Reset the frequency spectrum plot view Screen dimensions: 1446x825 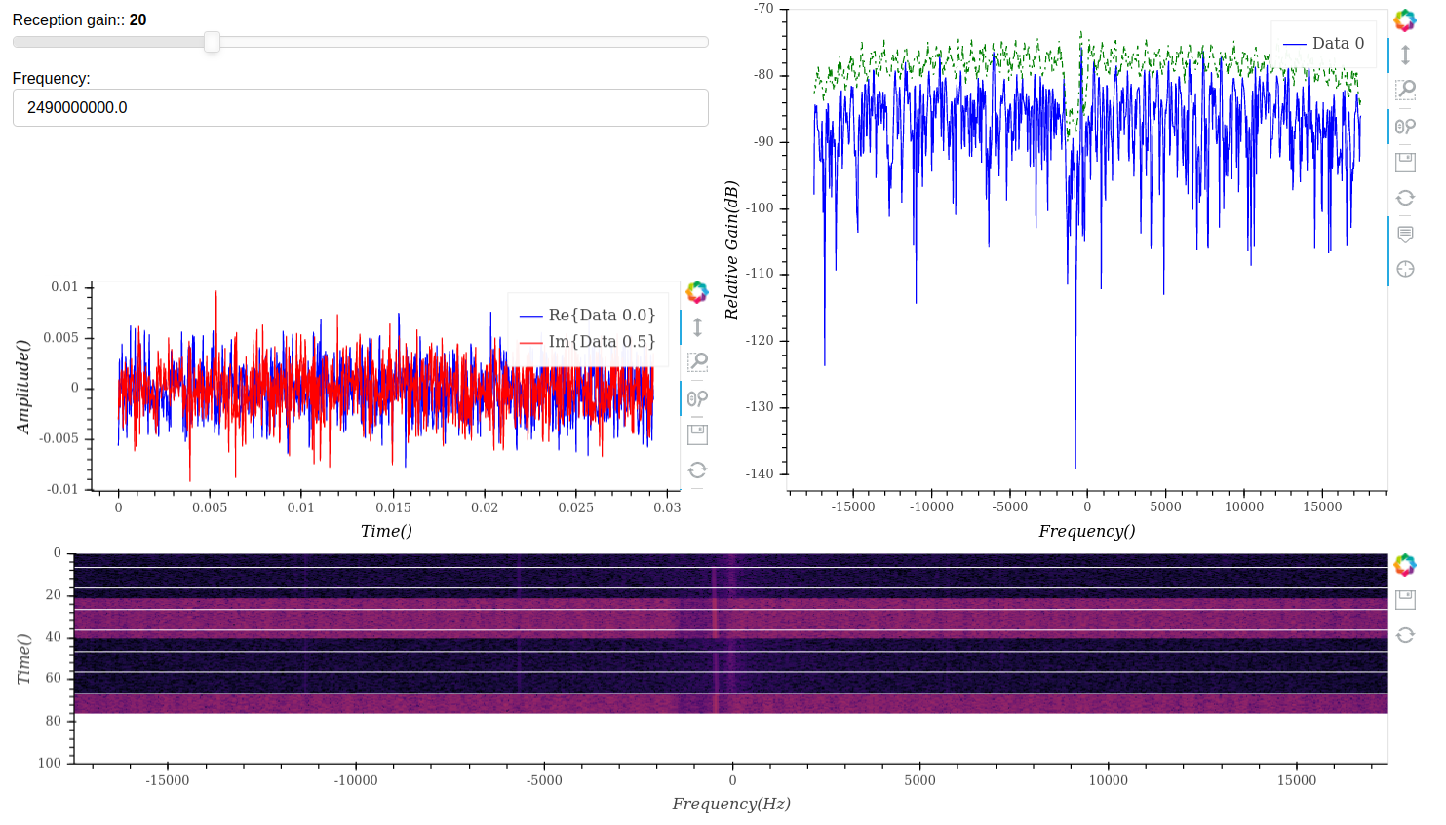coord(1405,198)
